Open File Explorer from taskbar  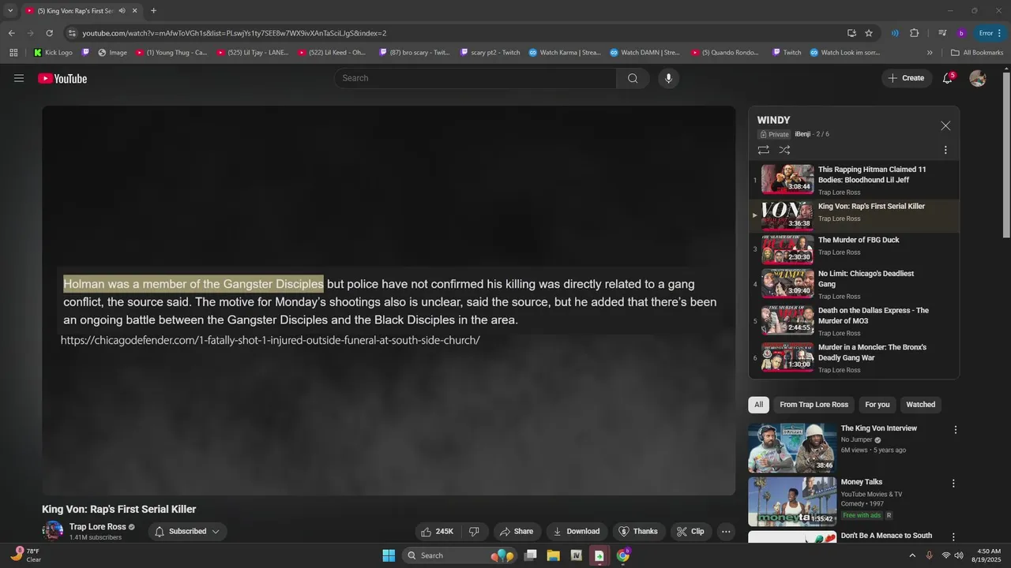coord(553,555)
